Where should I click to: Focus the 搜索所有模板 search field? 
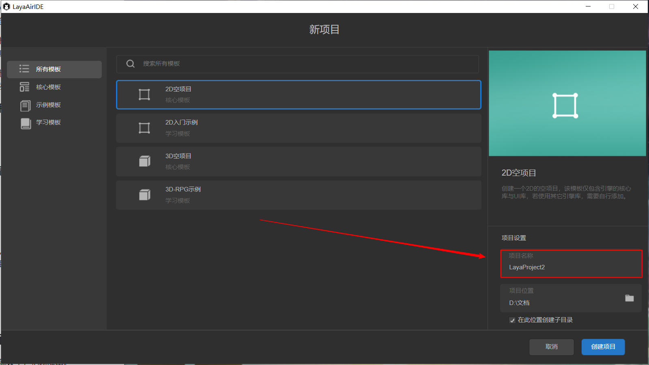coord(308,64)
